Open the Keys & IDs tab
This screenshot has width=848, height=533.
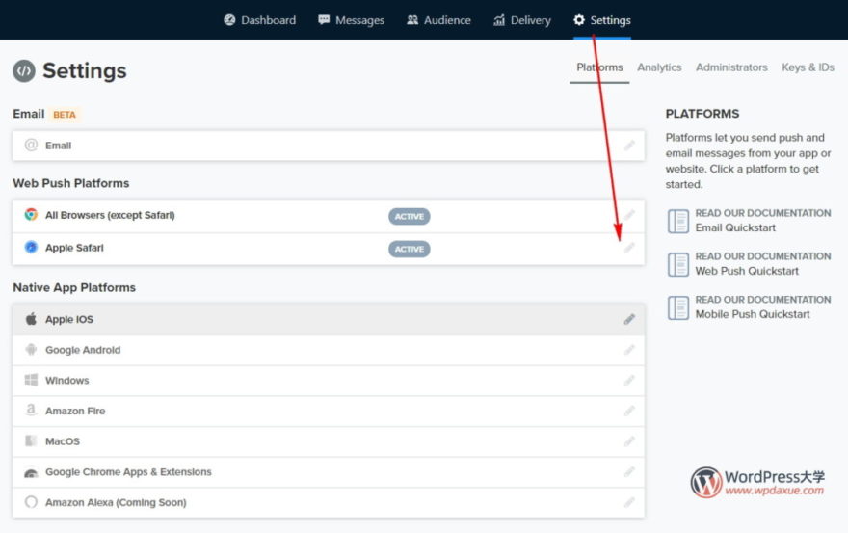pyautogui.click(x=808, y=67)
